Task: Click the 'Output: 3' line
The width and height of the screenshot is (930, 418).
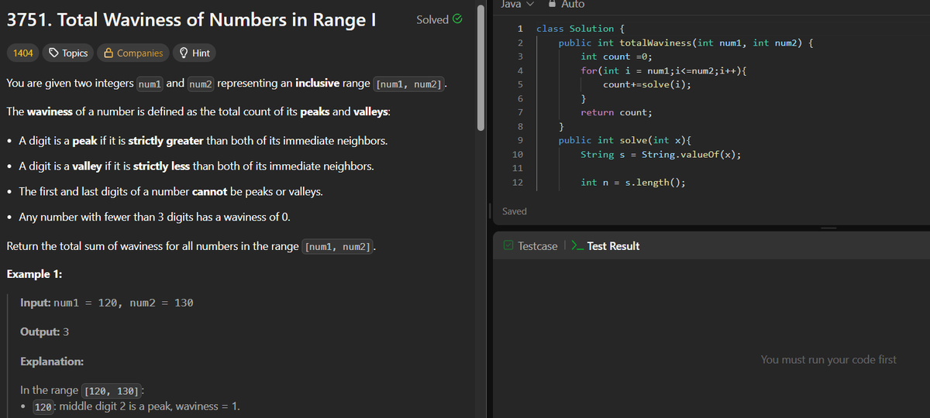Action: tap(44, 331)
